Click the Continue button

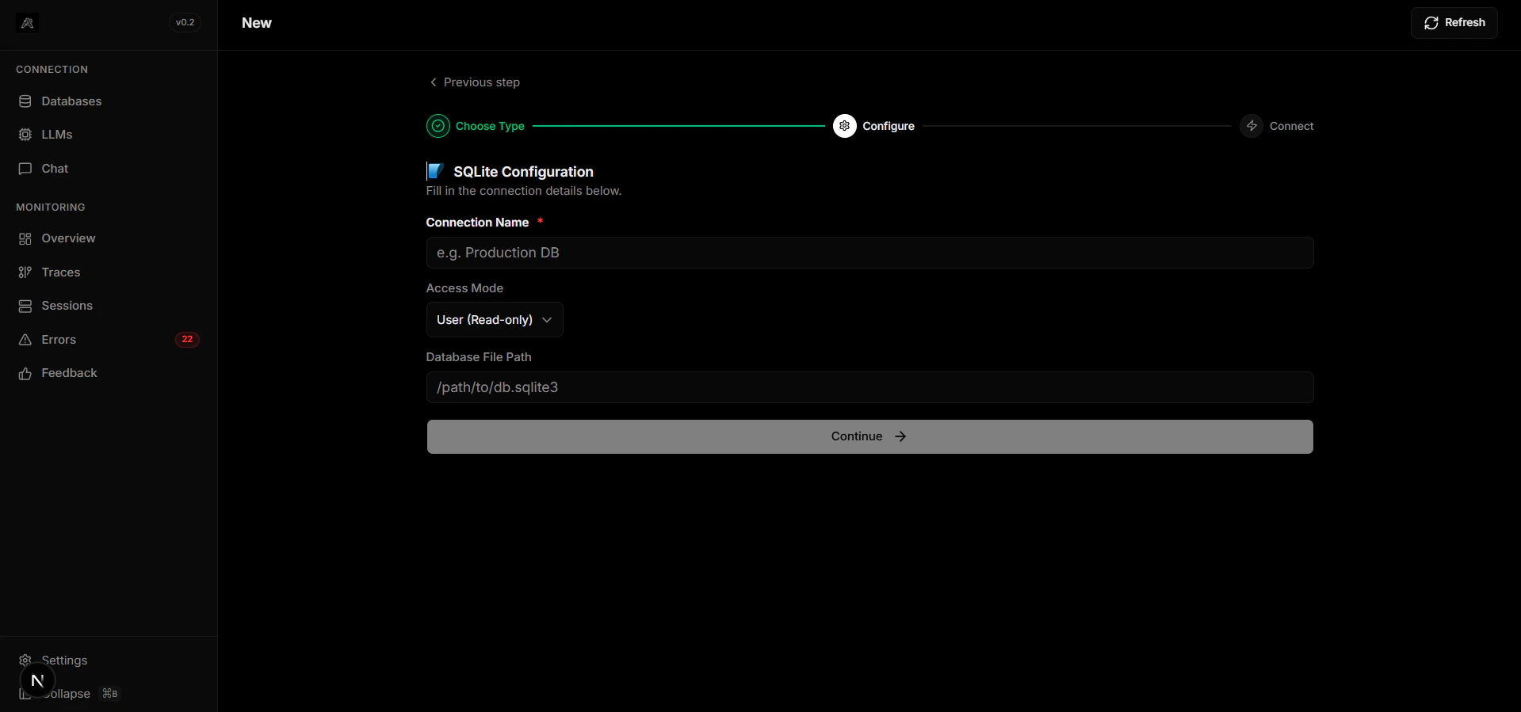[x=869, y=436]
